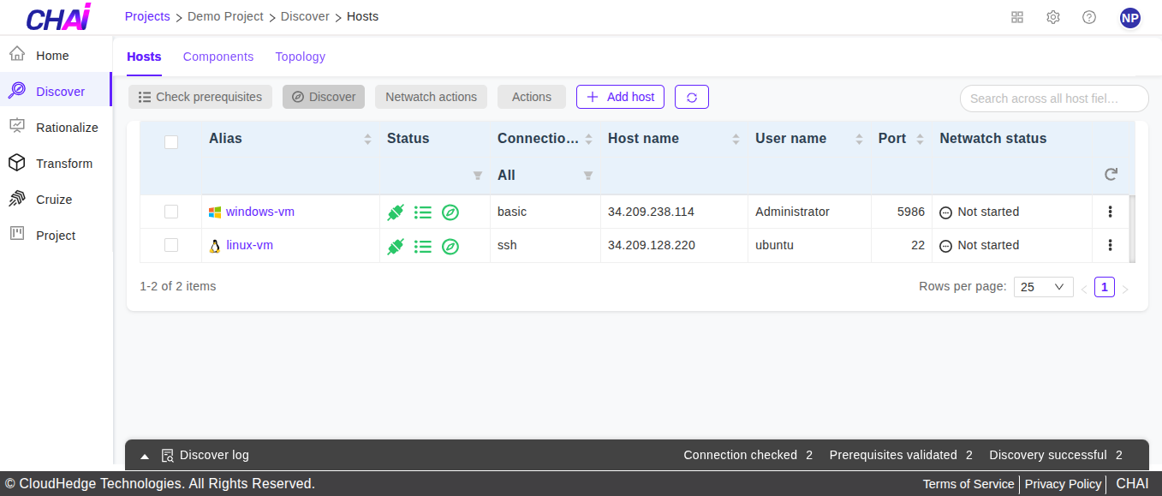This screenshot has width=1162, height=496.
Task: Tick the checkbox for linux-vm
Action: pyautogui.click(x=171, y=245)
